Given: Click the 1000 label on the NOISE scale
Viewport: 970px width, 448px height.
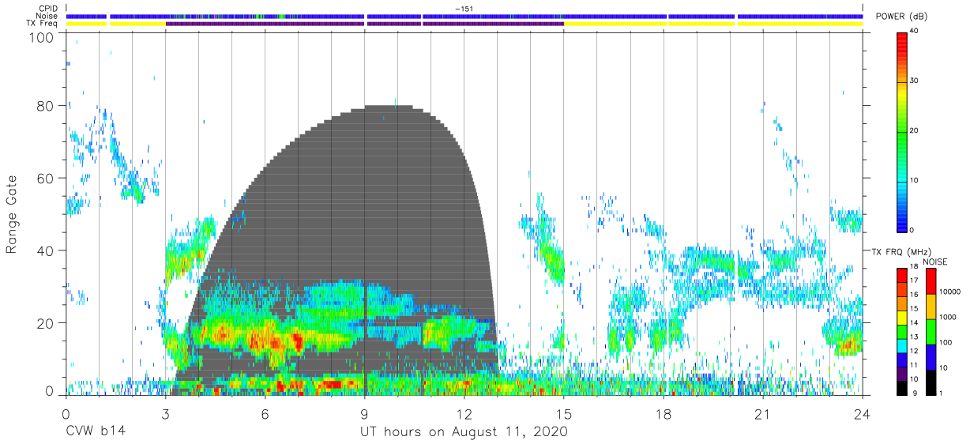Looking at the screenshot, I should [948, 317].
